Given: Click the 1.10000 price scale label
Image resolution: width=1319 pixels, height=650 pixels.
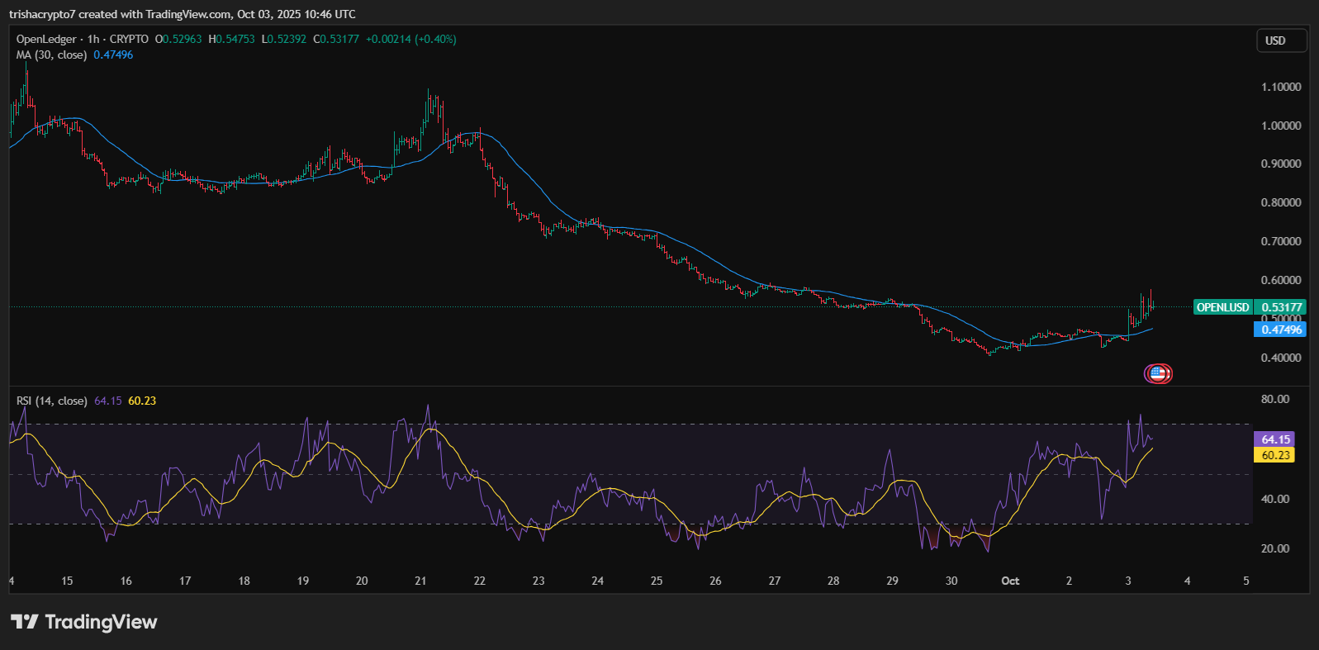Looking at the screenshot, I should pyautogui.click(x=1280, y=87).
